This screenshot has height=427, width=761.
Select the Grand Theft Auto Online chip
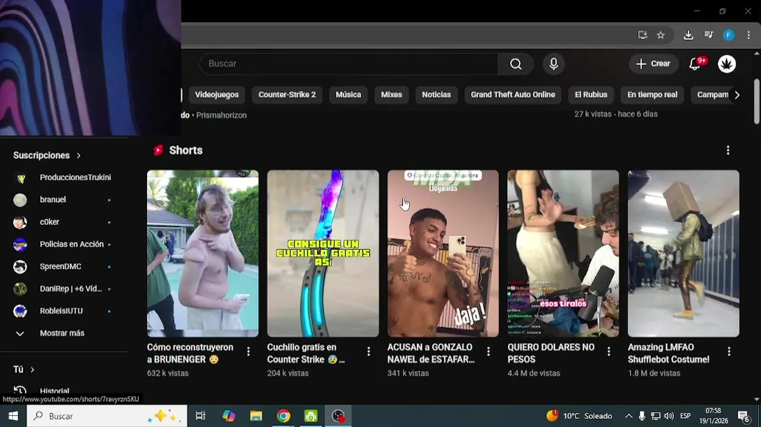pos(513,95)
